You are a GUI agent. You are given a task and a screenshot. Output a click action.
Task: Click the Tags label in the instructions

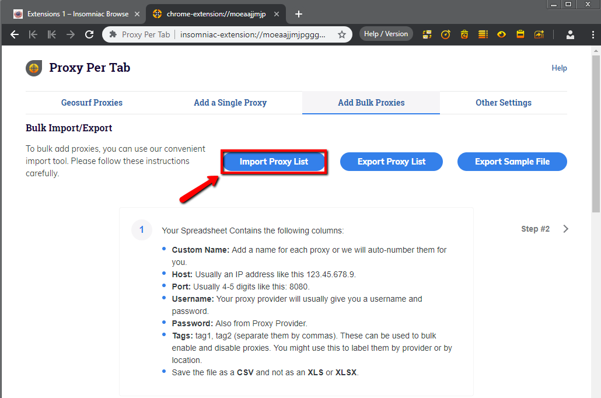point(183,336)
